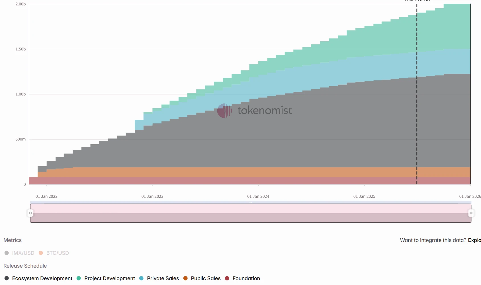
Task: Click the orange Public Sales legend dot
Action: 185,278
